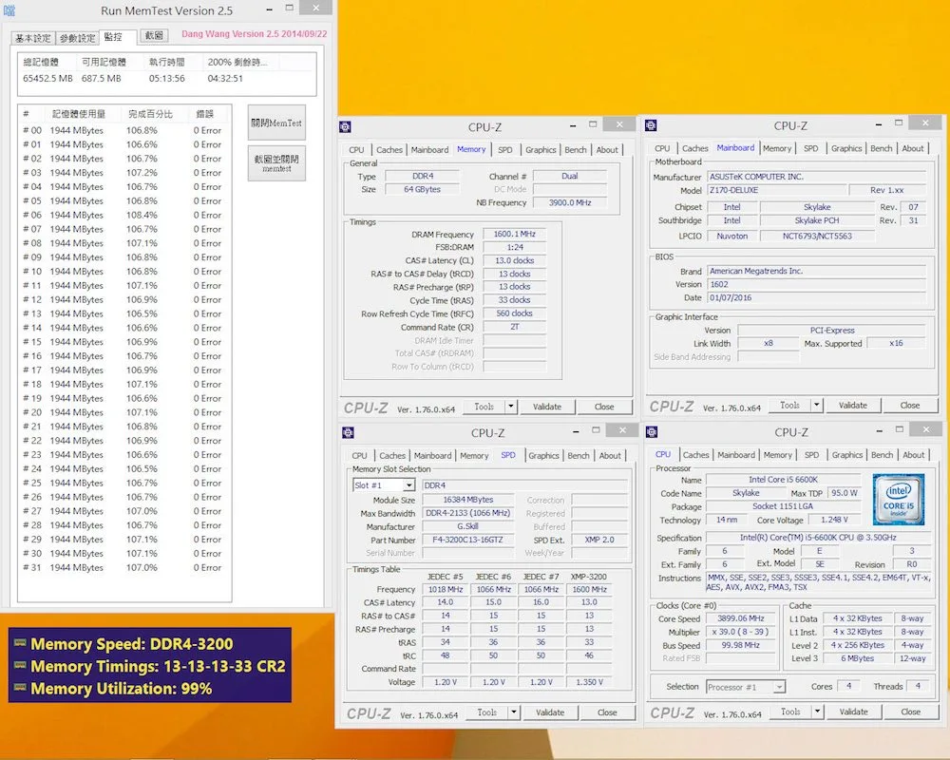Select MemTest row # 06 showing 108.4%
Viewport: 950px width, 760px height.
pyautogui.click(x=123, y=215)
